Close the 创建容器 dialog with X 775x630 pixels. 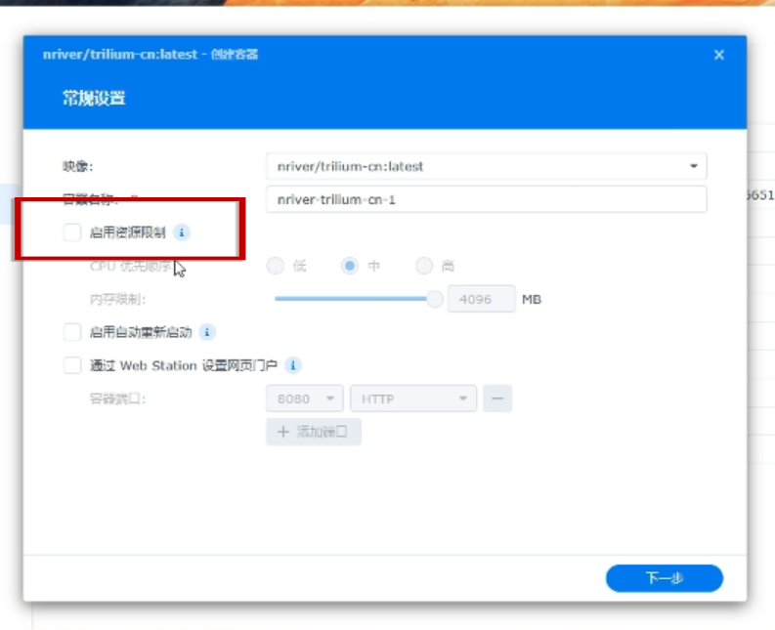click(719, 55)
